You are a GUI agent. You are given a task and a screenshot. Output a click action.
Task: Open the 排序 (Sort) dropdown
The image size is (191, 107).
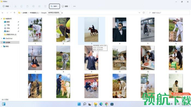(55, 6)
